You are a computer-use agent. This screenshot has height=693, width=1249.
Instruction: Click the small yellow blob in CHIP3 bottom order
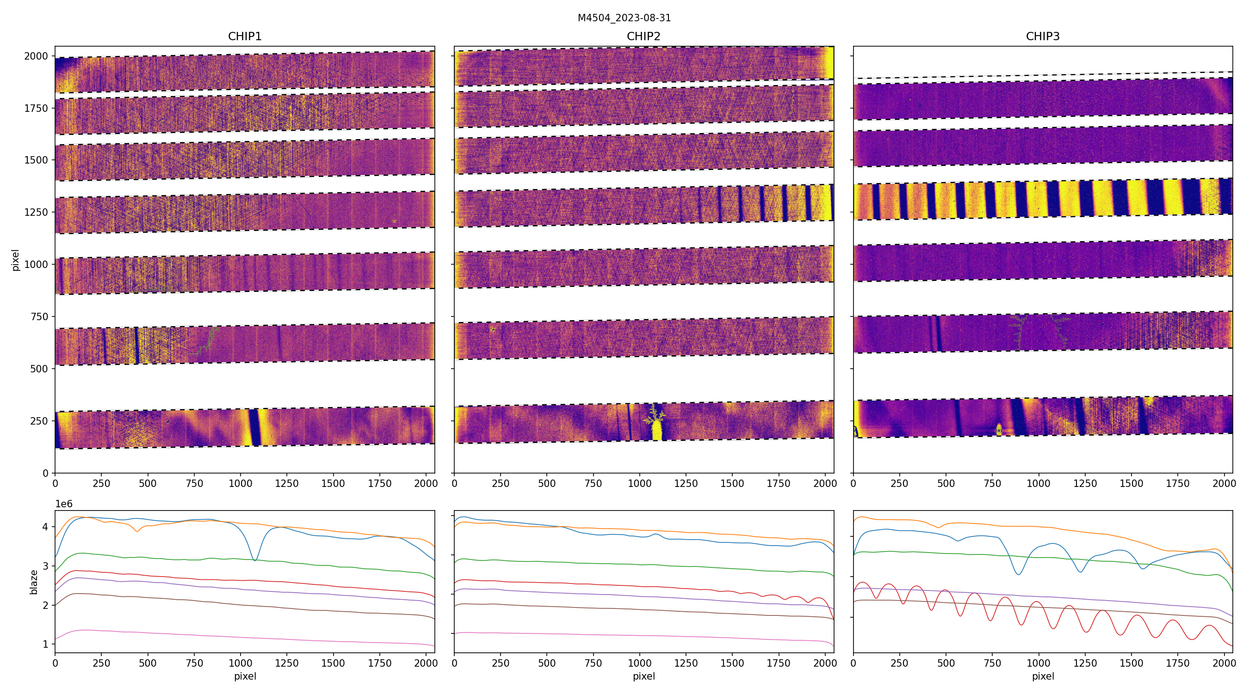pos(998,429)
